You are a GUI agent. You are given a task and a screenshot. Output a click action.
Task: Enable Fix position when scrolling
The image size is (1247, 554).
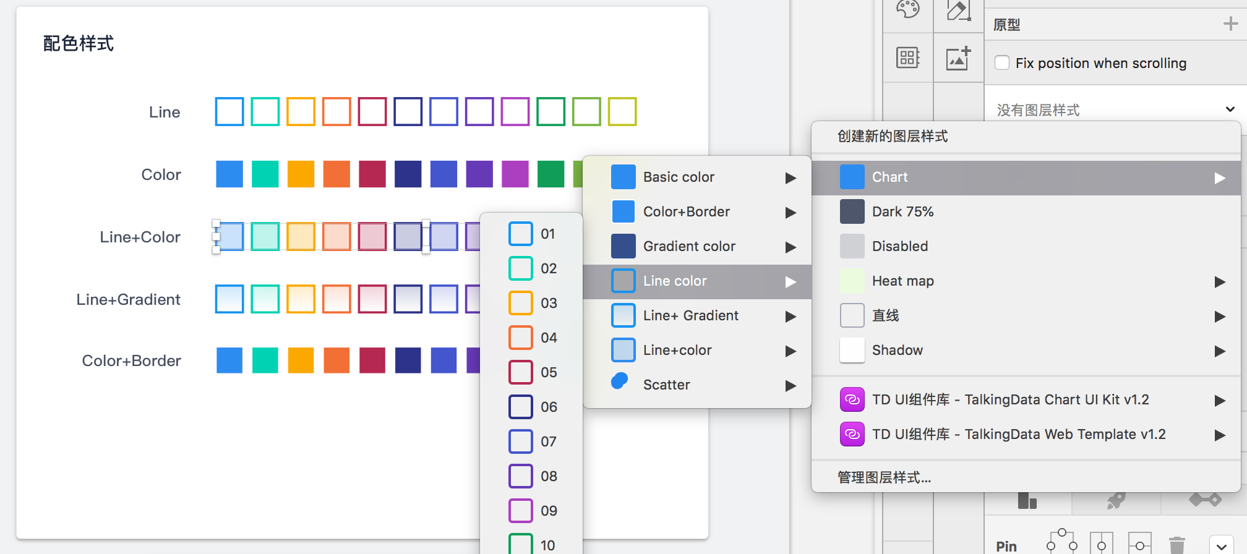click(1002, 63)
